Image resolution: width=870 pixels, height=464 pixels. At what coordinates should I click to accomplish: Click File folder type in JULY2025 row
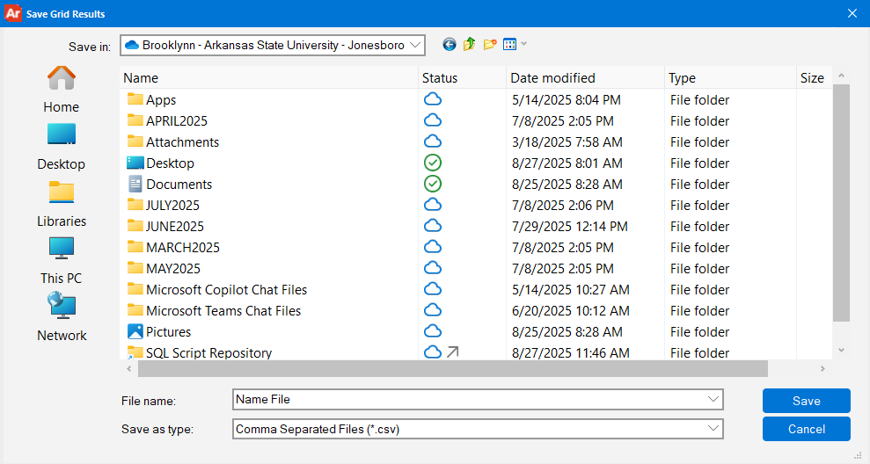pyautogui.click(x=699, y=205)
